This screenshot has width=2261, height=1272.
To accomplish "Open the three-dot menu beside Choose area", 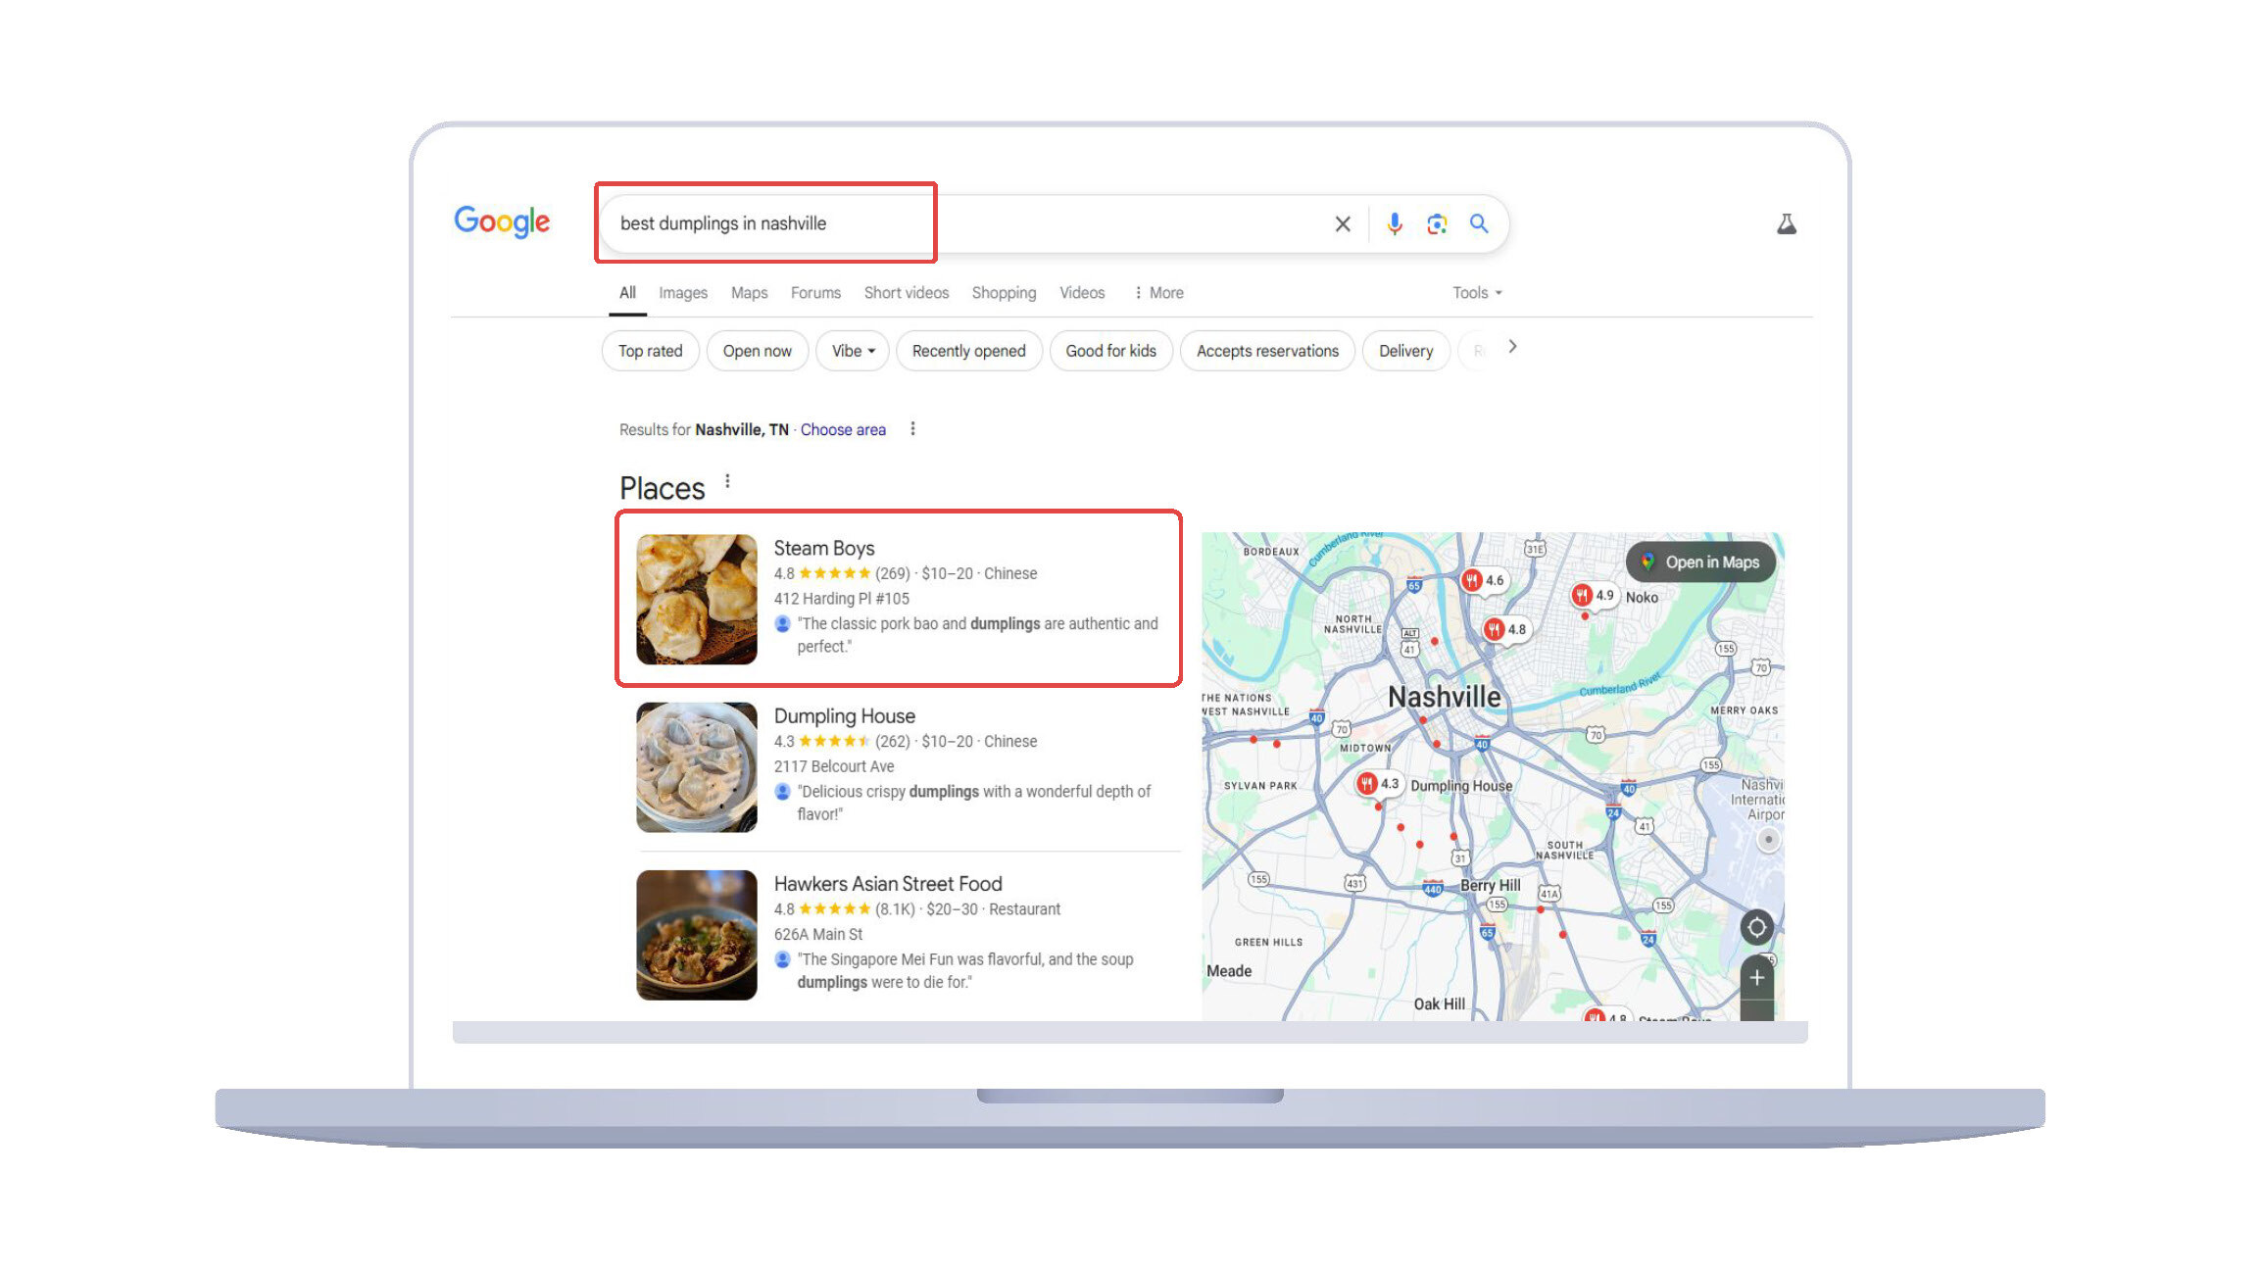I will click(912, 429).
